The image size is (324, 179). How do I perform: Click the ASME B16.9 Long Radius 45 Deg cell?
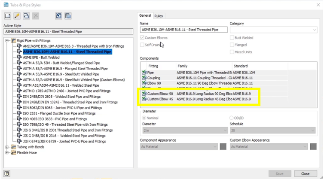(204, 99)
